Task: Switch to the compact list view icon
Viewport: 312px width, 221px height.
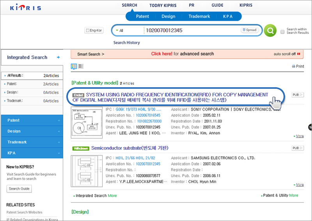Action: point(81,66)
